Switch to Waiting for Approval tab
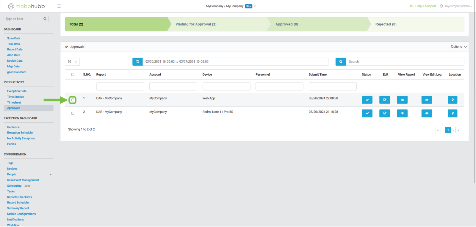Image resolution: width=476 pixels, height=227 pixels. (x=196, y=24)
